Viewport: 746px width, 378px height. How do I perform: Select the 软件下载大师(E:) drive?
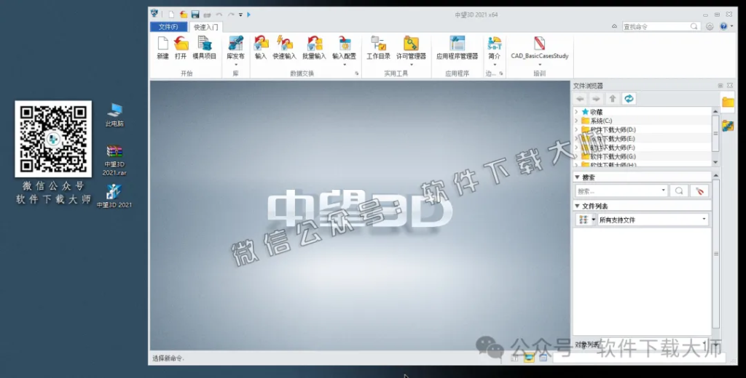(613, 139)
